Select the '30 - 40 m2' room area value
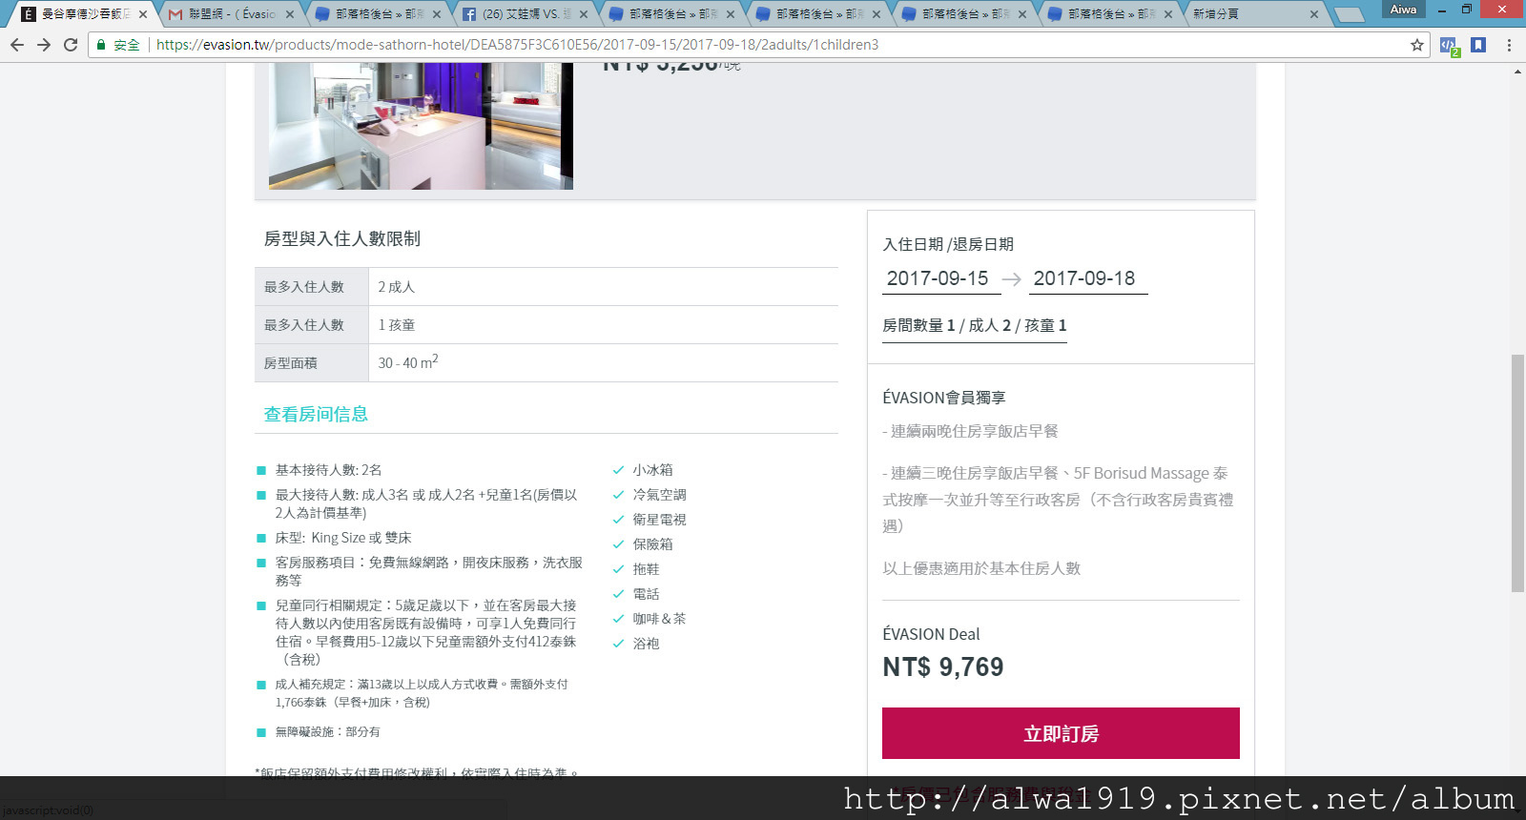The width and height of the screenshot is (1526, 820). 408,362
